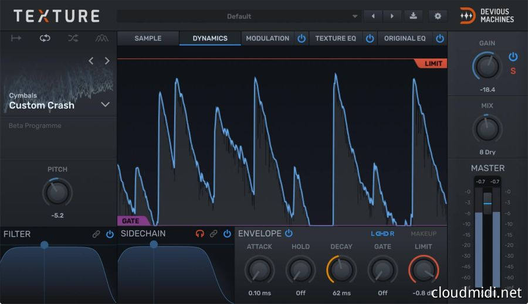Click the -18.4 gain value
The image size is (528, 304).
488,90
